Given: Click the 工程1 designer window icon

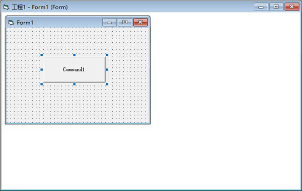Looking at the screenshot, I should point(6,7).
